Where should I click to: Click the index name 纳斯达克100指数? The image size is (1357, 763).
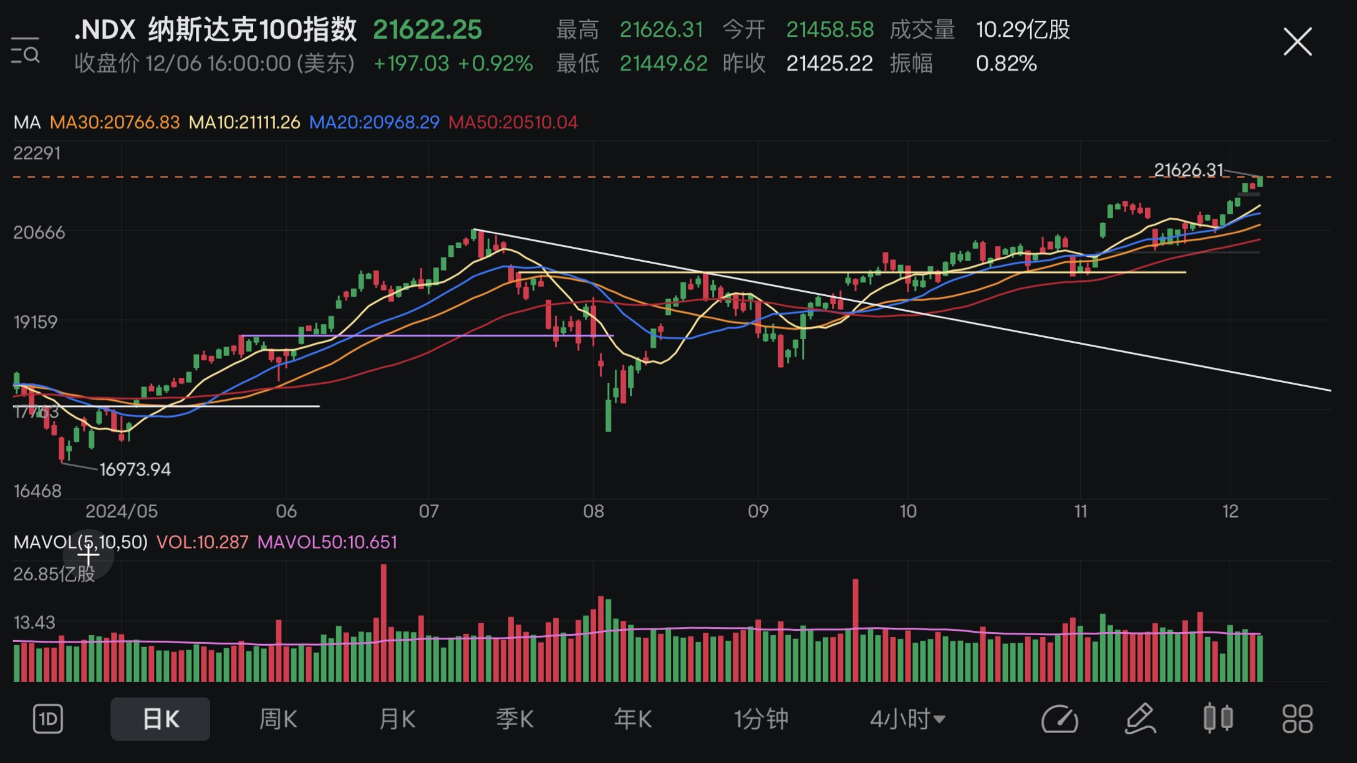pos(253,29)
